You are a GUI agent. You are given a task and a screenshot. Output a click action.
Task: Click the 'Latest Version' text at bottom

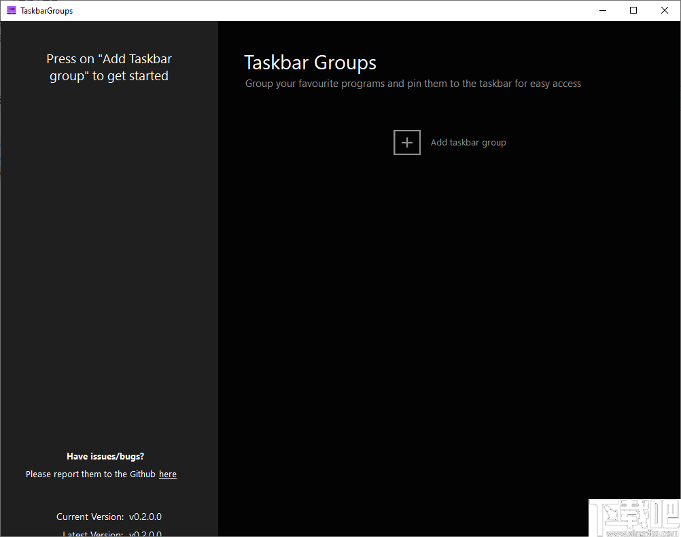tap(109, 534)
